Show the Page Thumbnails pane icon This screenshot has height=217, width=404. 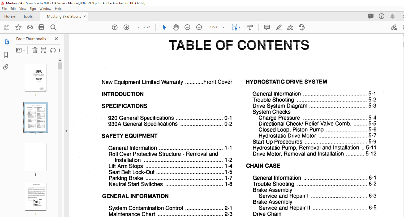coord(6,42)
